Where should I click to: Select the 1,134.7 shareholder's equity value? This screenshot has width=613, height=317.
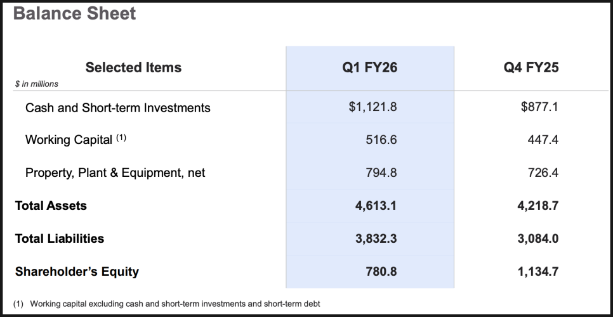tap(539, 271)
